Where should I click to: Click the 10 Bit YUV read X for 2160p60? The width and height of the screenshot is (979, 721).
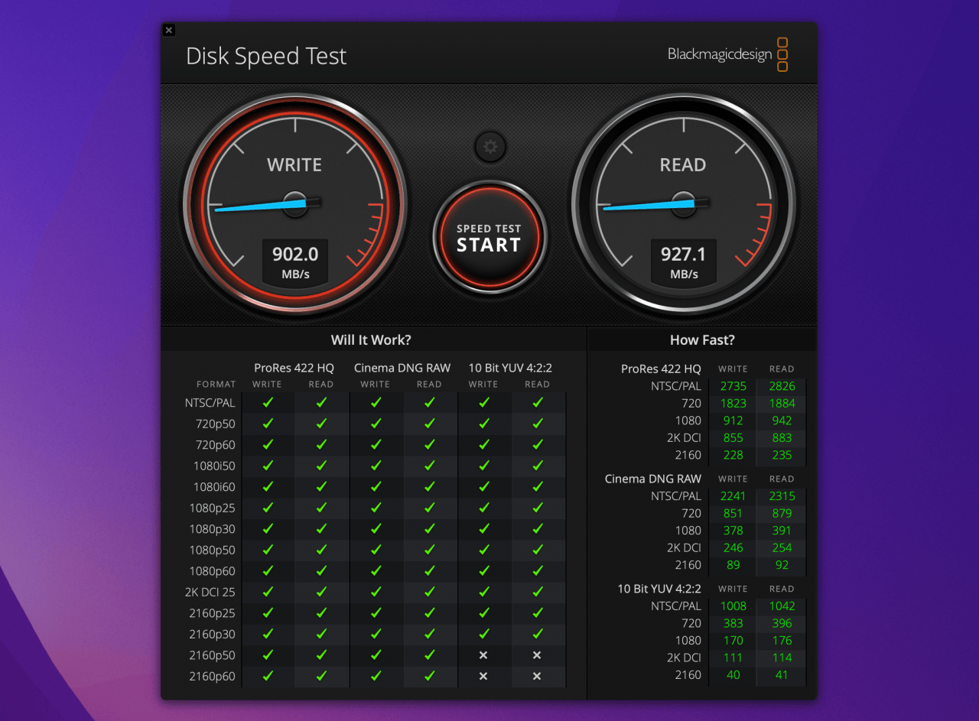point(537,676)
